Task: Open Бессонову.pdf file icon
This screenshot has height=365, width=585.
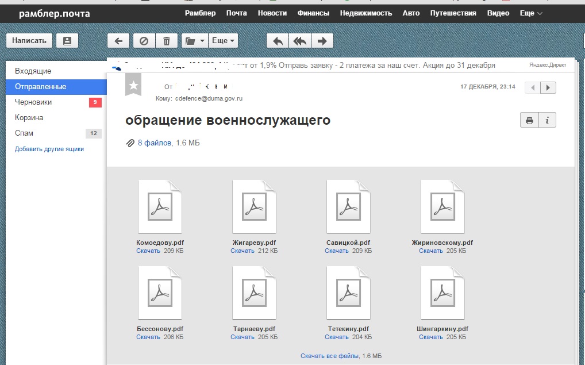Action: (160, 293)
